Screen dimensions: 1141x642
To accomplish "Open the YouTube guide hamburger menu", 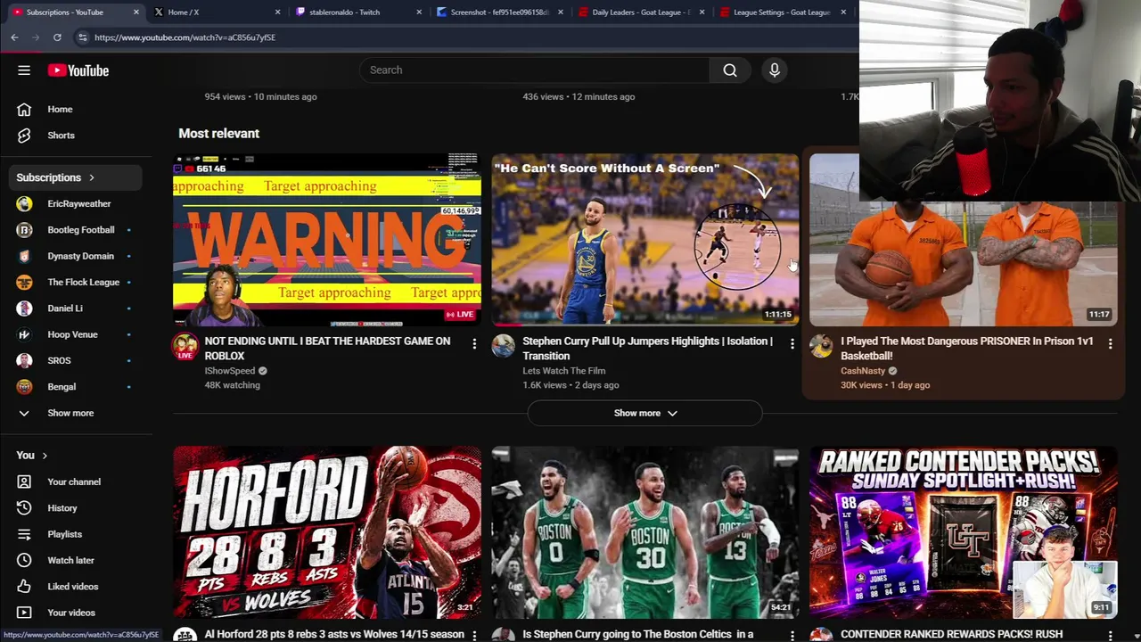I will (24, 70).
